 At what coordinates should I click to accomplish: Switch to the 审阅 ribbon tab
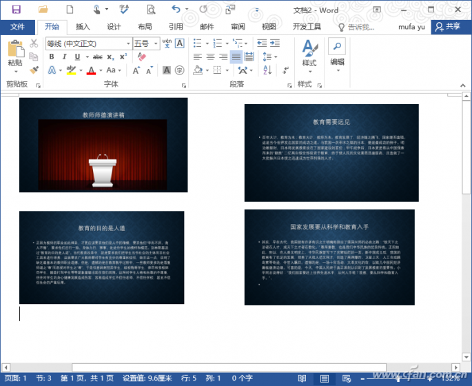tap(238, 27)
